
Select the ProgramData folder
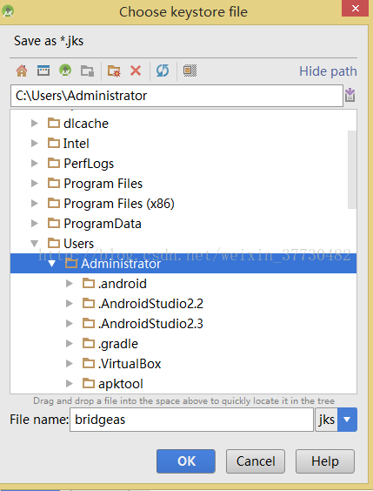(x=183, y=224)
